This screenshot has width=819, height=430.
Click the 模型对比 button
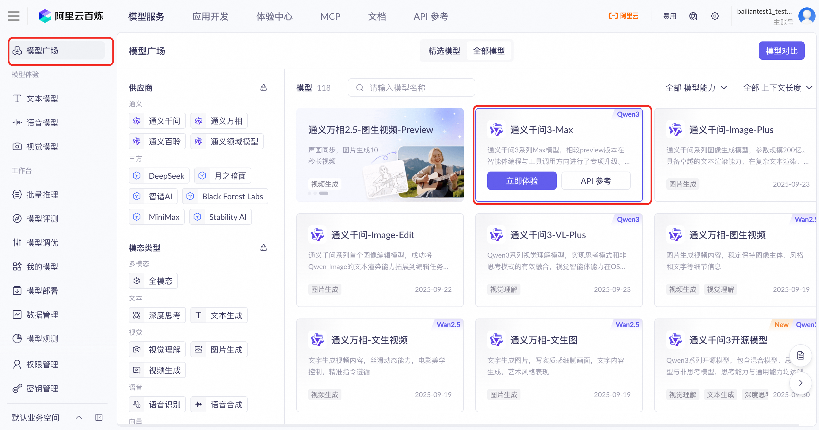click(x=781, y=51)
